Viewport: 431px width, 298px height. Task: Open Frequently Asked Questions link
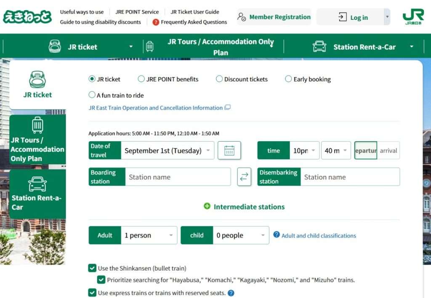pos(194,22)
